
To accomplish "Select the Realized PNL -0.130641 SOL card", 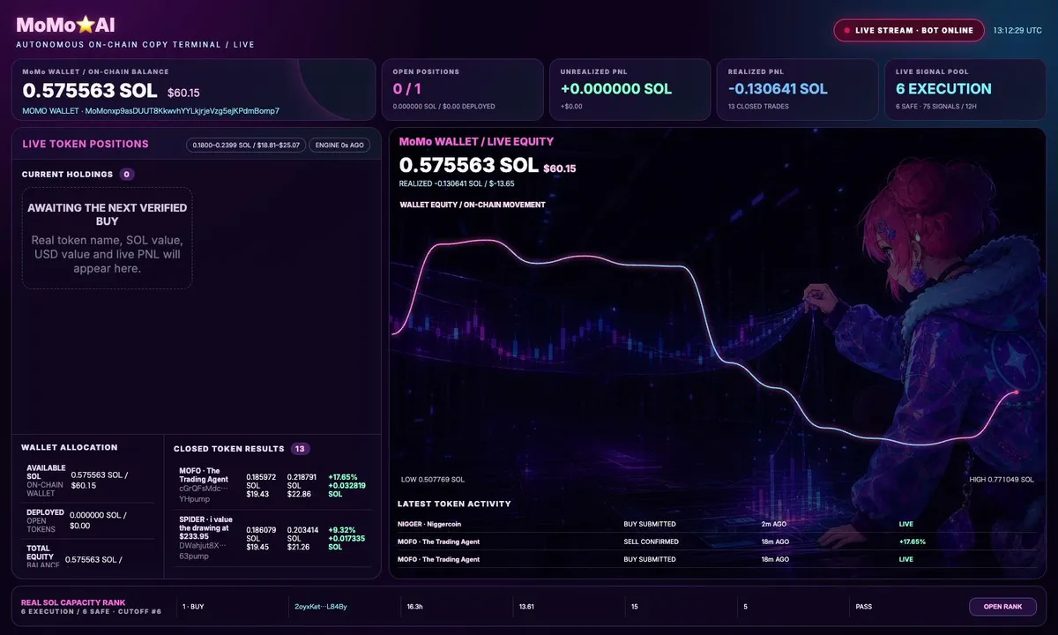I will click(797, 90).
